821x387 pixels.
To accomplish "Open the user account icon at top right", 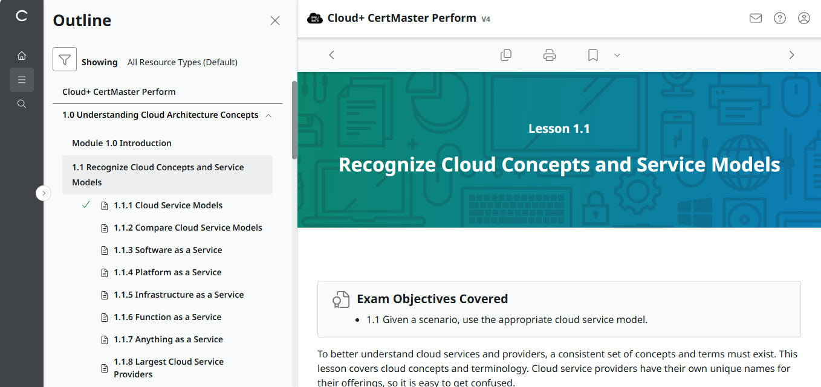I will tap(803, 18).
